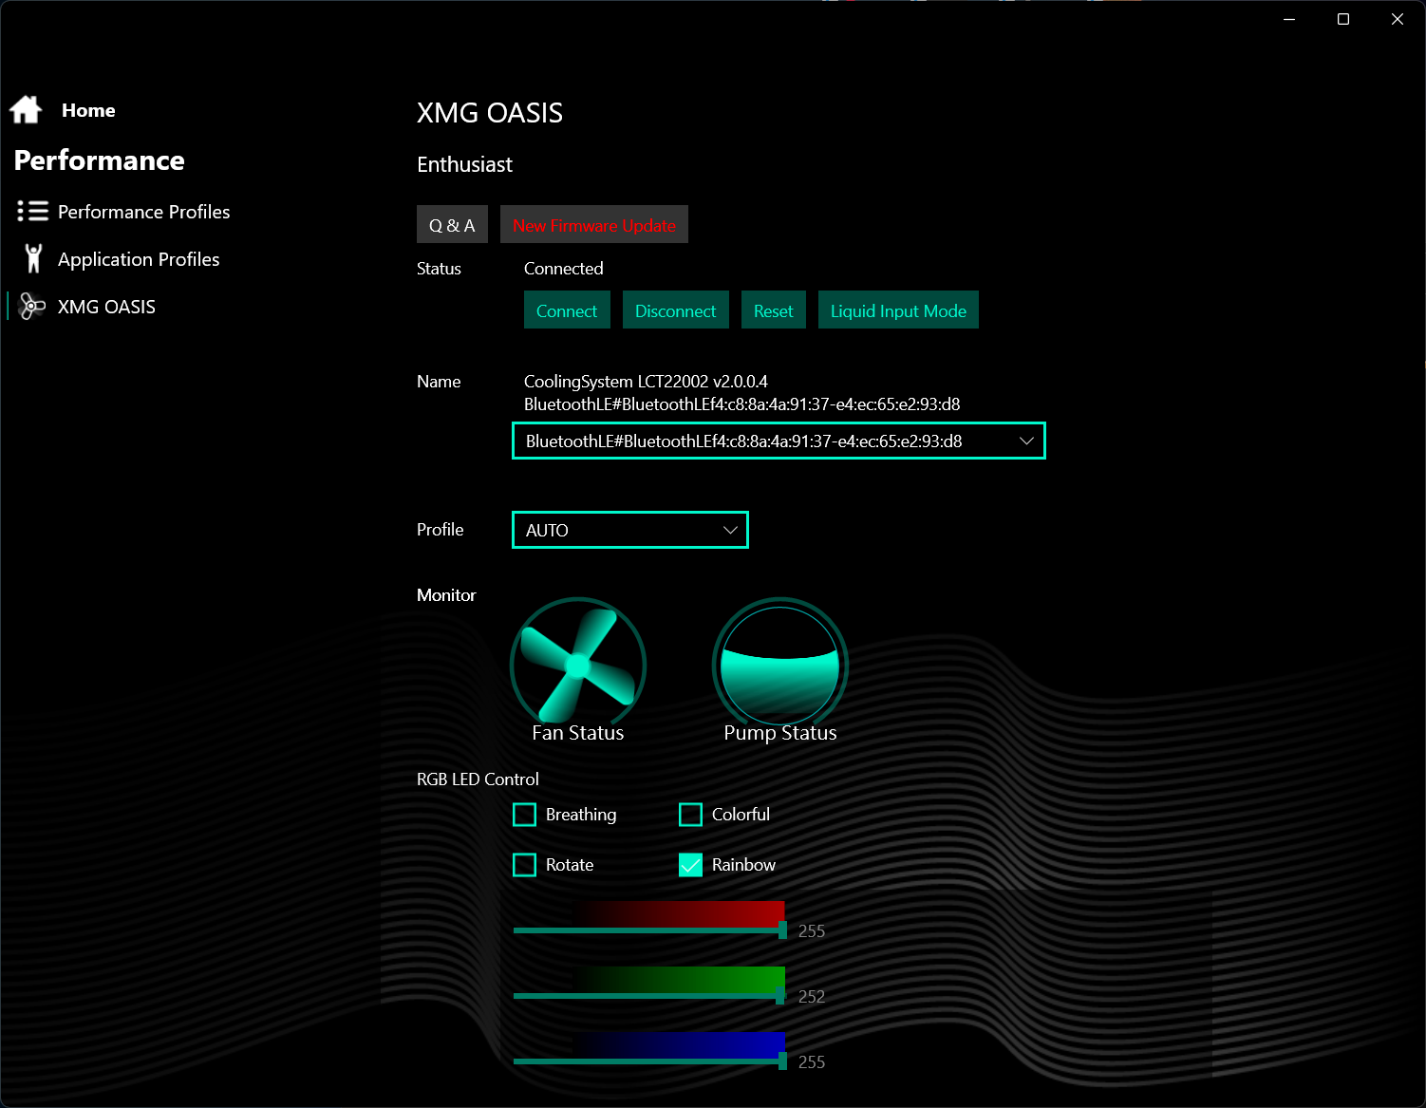Go to Application Profiles page
This screenshot has height=1108, width=1426.
tap(139, 259)
